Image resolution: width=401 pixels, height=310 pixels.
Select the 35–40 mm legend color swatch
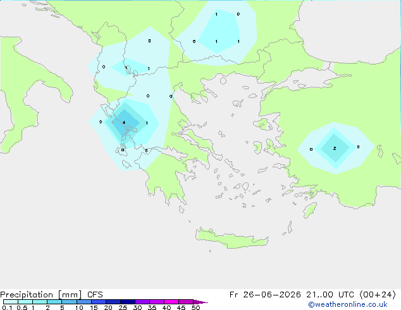click(157, 302)
